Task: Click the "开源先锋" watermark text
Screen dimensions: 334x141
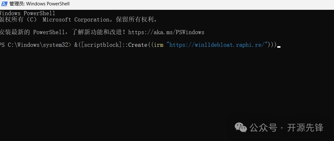Action: coord(305,128)
